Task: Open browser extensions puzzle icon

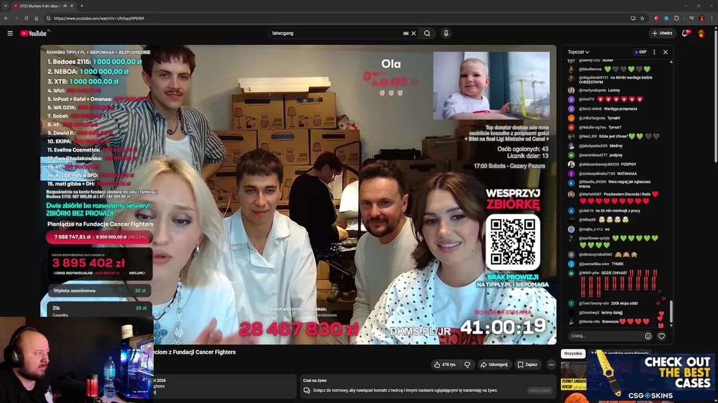Action: click(676, 18)
